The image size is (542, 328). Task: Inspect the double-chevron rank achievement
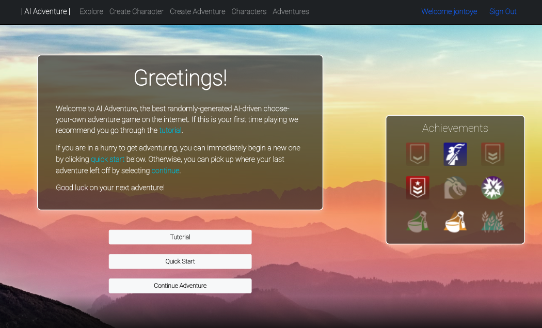tap(492, 154)
